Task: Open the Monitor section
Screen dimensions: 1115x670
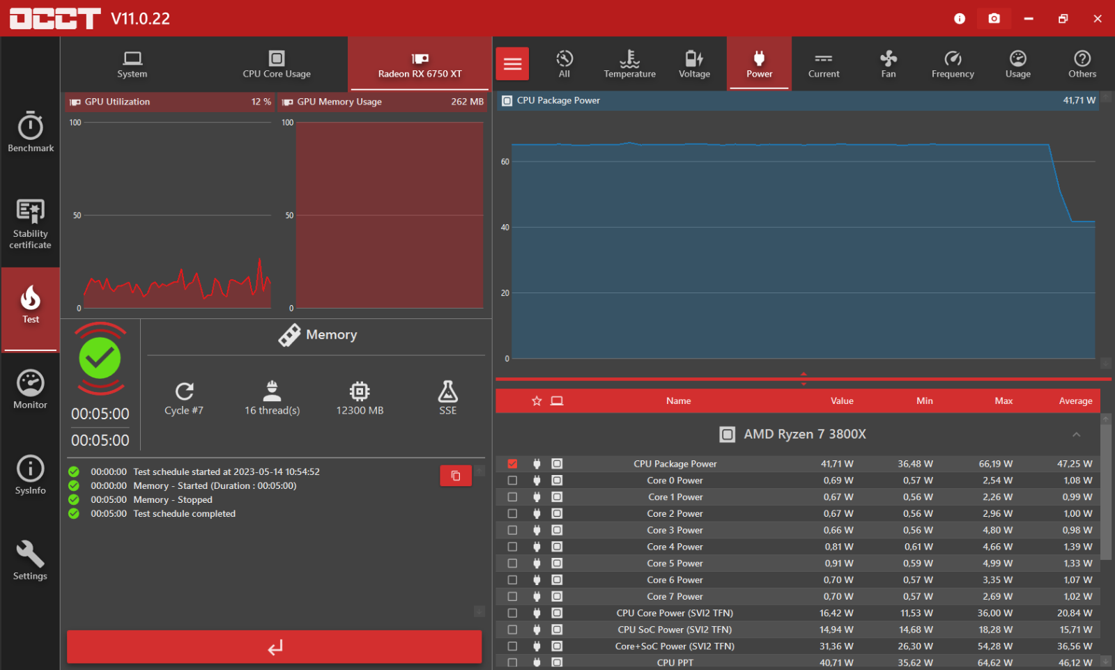Action: coord(30,389)
